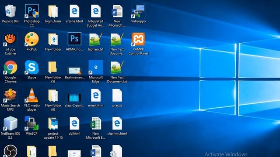Click the practis blank file icon
The image size is (280, 157).
point(117,96)
